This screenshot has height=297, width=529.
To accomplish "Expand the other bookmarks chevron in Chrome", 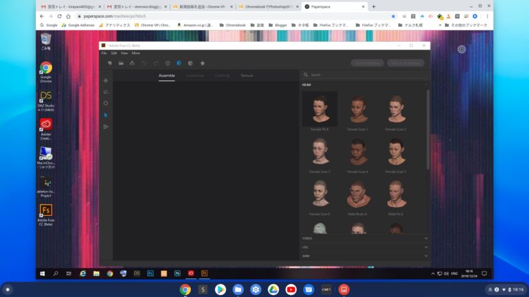I will click(440, 25).
